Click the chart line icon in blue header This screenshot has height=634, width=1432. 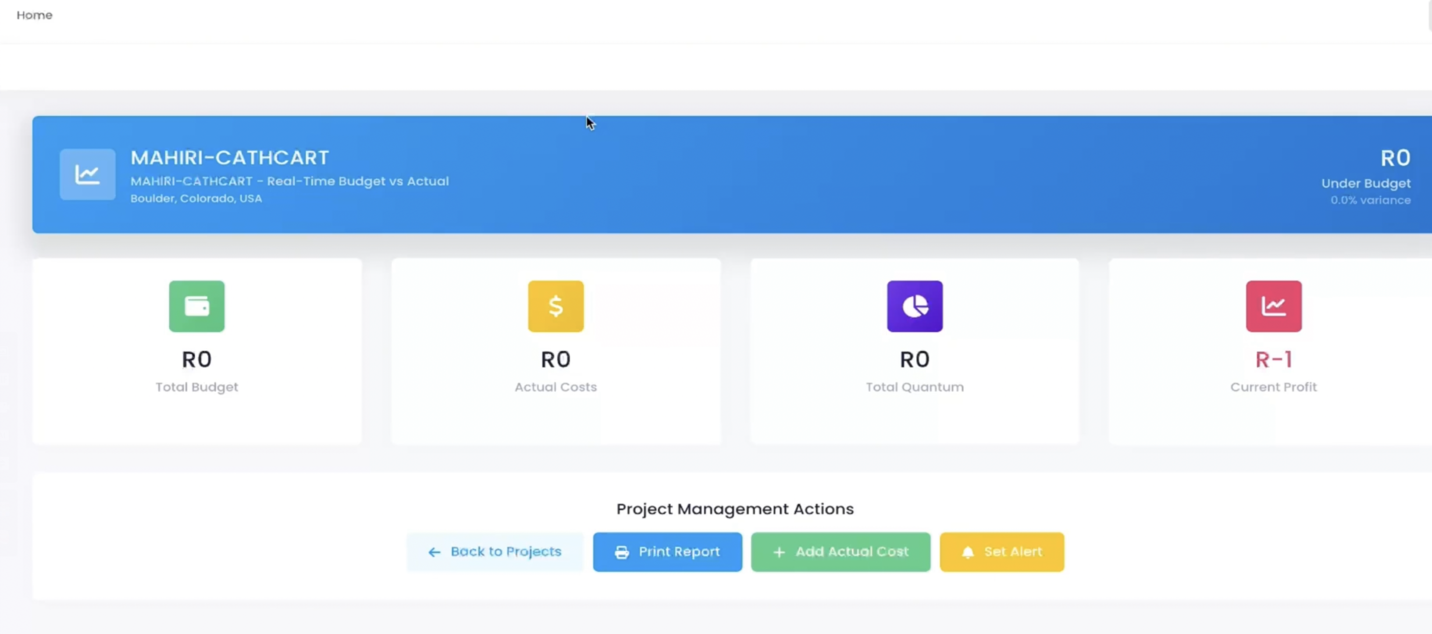87,175
